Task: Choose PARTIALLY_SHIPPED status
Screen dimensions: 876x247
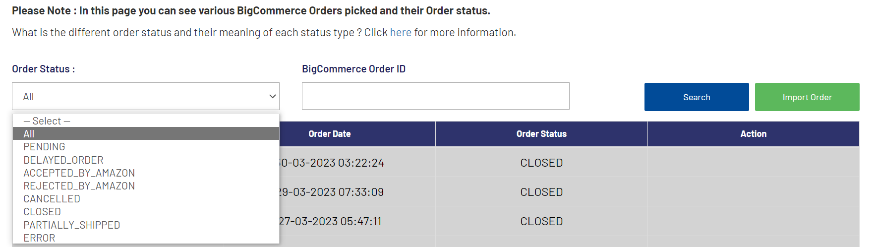Action: 72,225
